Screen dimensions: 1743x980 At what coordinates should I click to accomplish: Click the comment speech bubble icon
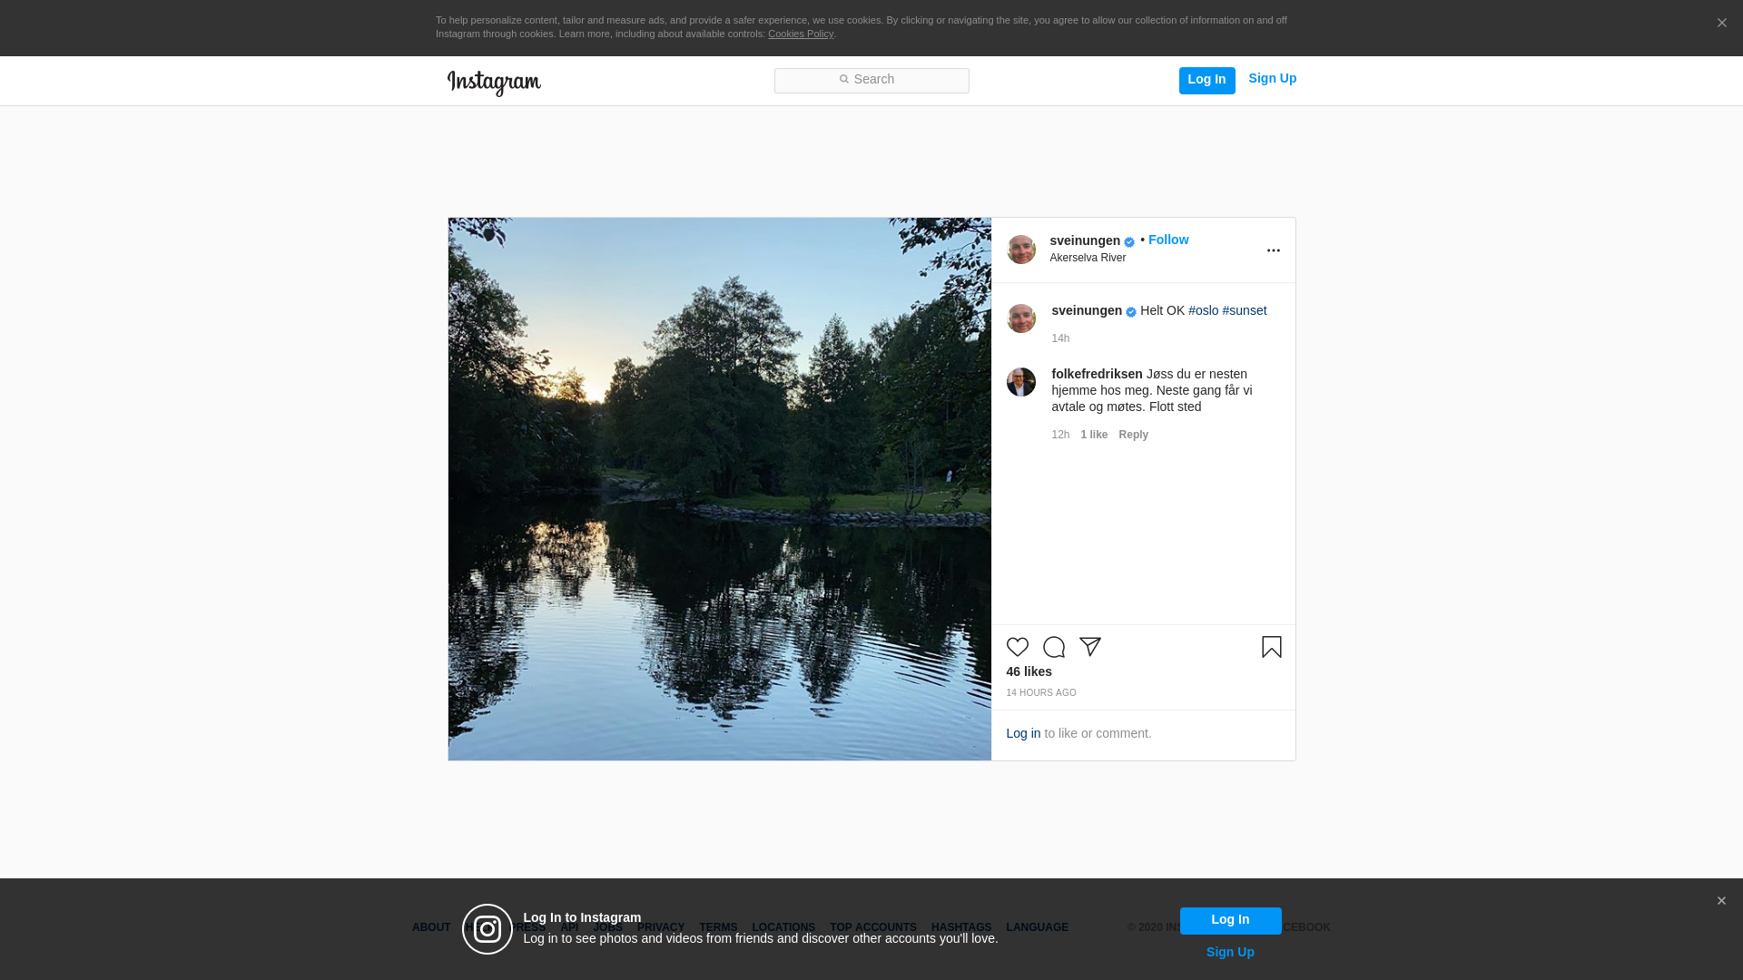(1053, 647)
